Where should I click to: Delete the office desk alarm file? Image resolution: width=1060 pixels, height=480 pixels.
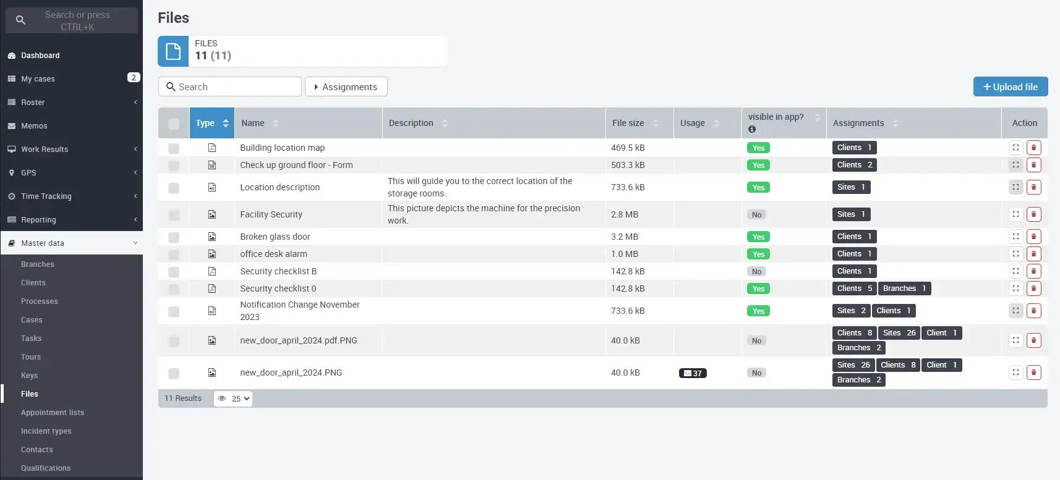click(1033, 254)
